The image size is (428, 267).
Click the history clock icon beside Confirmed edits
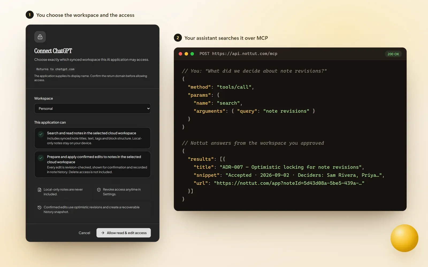[40, 207]
